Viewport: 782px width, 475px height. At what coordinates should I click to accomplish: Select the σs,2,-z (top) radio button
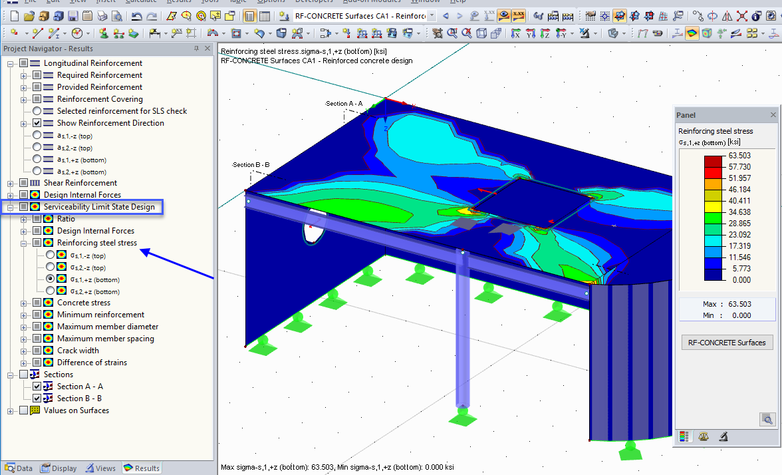pyautogui.click(x=49, y=267)
